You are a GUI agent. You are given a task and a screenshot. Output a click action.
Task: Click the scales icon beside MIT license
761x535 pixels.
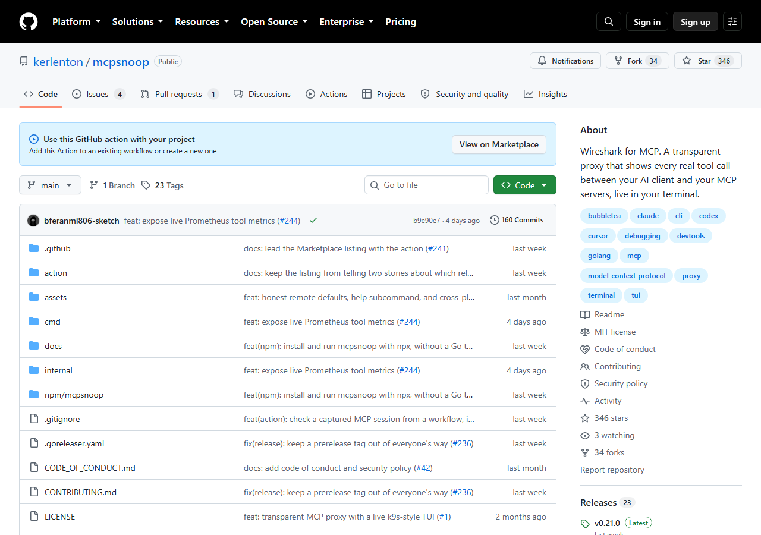[x=585, y=332]
